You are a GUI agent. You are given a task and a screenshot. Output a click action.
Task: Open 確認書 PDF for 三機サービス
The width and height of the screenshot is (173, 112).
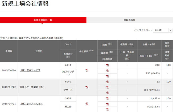click(x=108, y=71)
